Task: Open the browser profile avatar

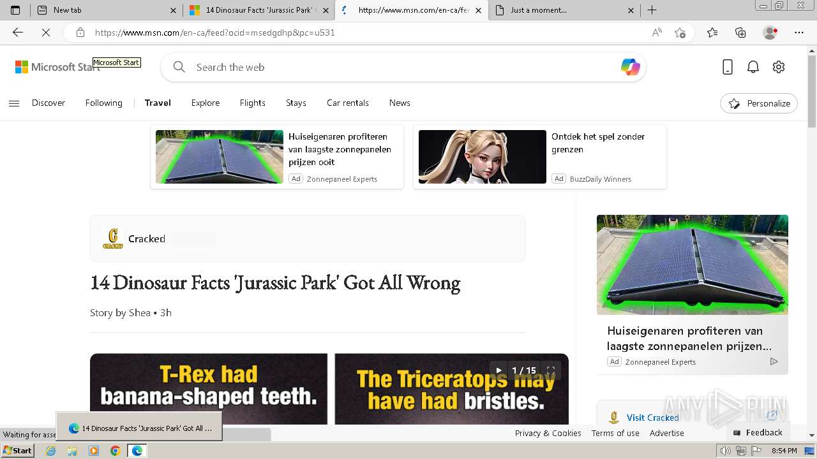Action: [770, 33]
